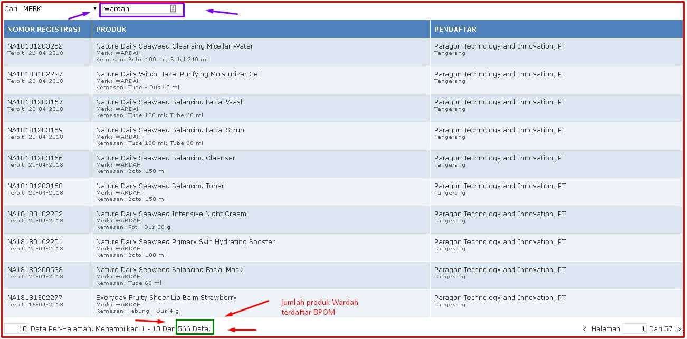Viewport: 687px width, 339px height.
Task: Click Kemasan: Tube 60 ml in Facial Mask row
Action: click(x=129, y=283)
